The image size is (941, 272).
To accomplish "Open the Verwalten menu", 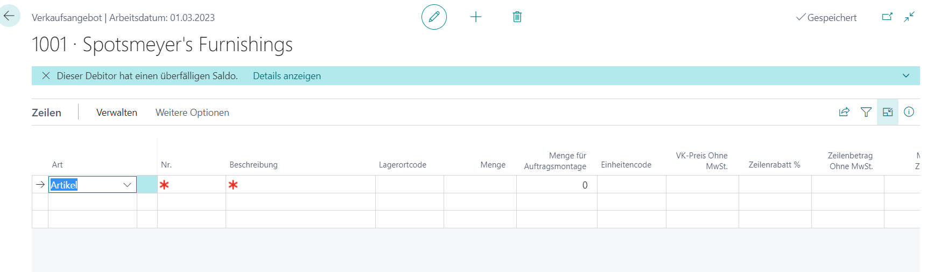I will point(117,113).
